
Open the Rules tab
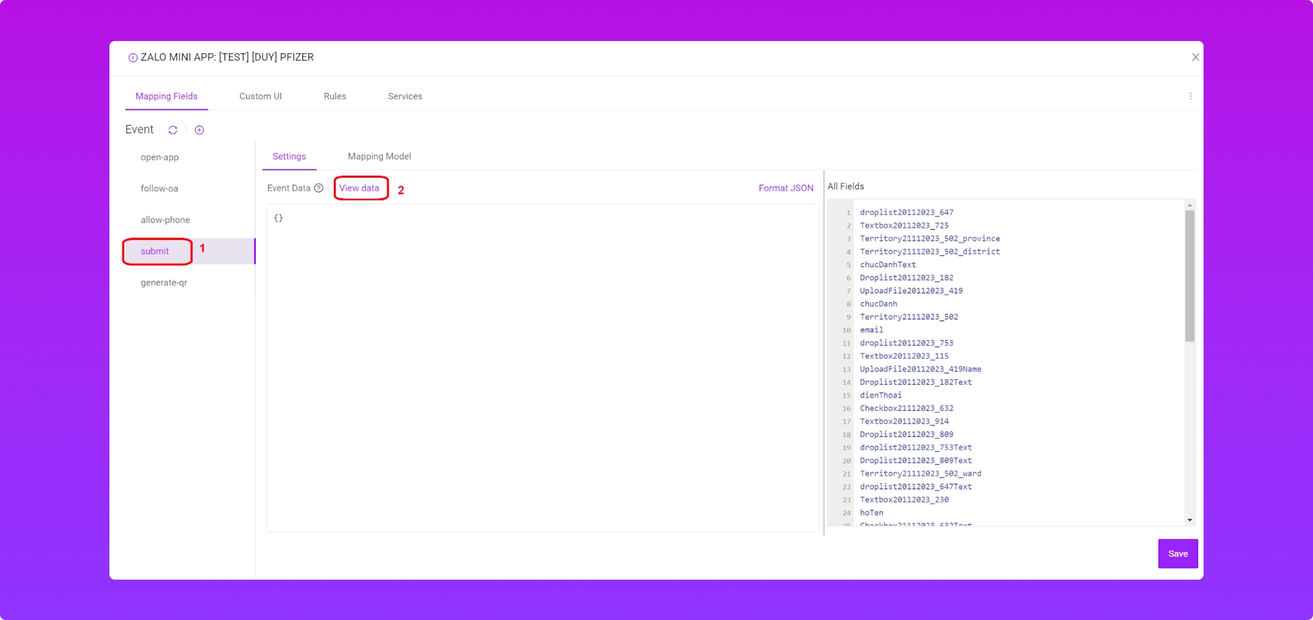pyautogui.click(x=334, y=96)
